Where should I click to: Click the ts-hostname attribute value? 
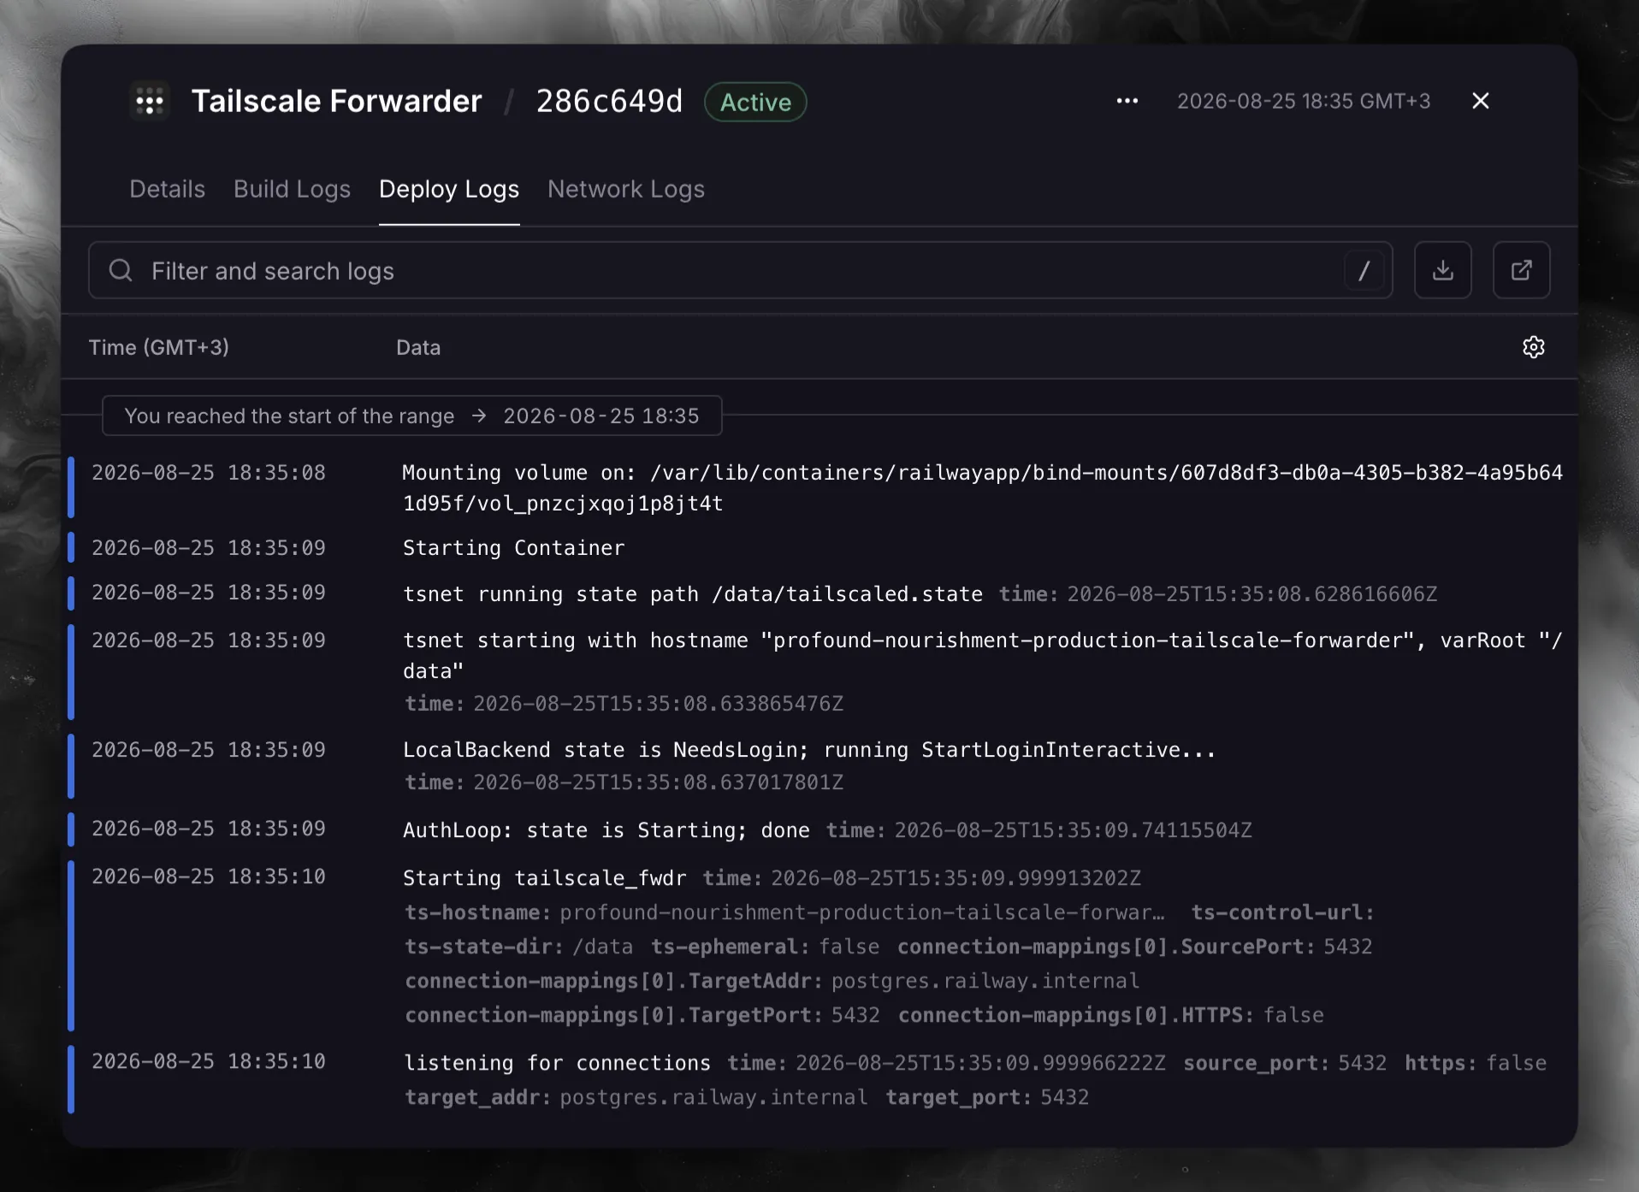click(x=862, y=912)
